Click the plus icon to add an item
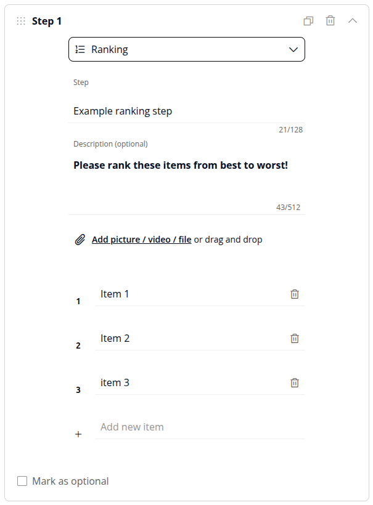 pos(78,434)
